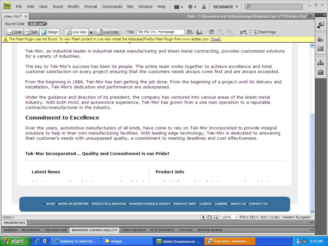
Task: Click the Dreamweaver Dw logo icon
Action: click(7, 6)
